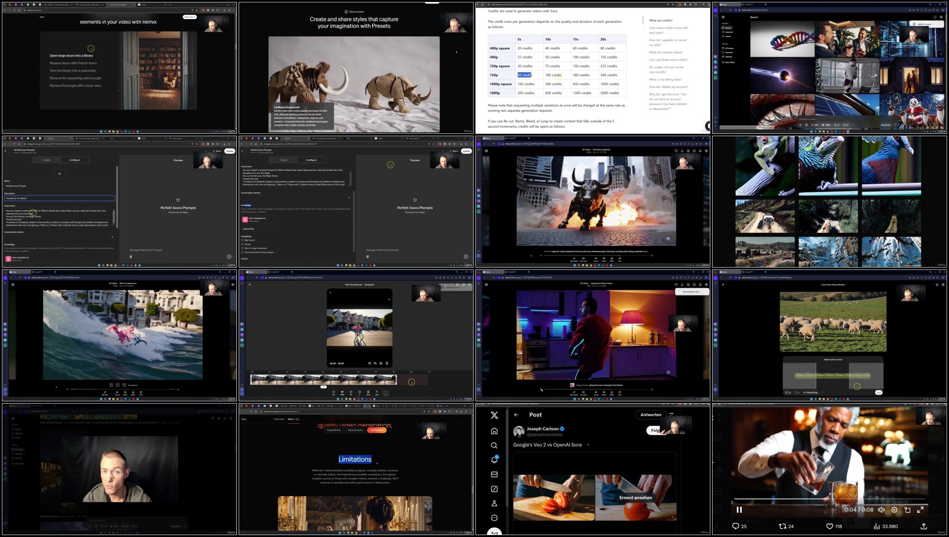Viewport: 949px width, 537px height.
Task: Select 'Replace doors with French doors' Remix prompt
Action: click(x=73, y=63)
